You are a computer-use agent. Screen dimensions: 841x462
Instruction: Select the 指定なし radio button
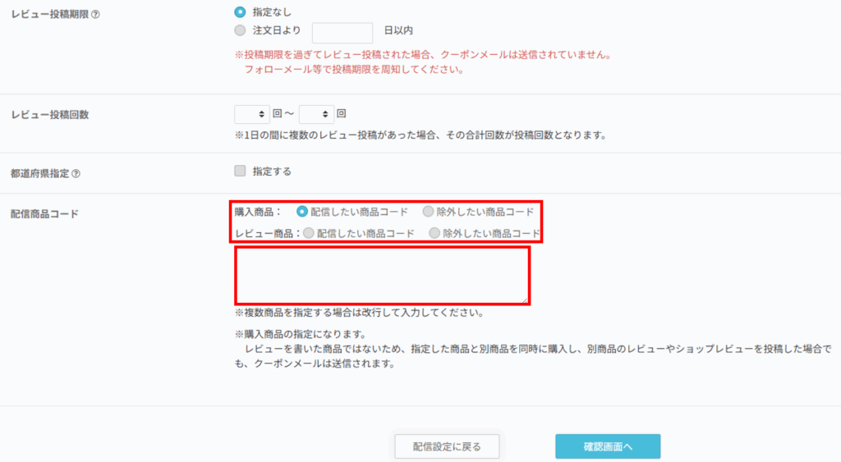click(x=240, y=12)
